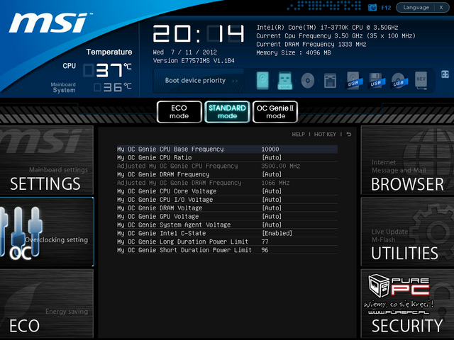Activate STANDARD mode button

pyautogui.click(x=227, y=112)
